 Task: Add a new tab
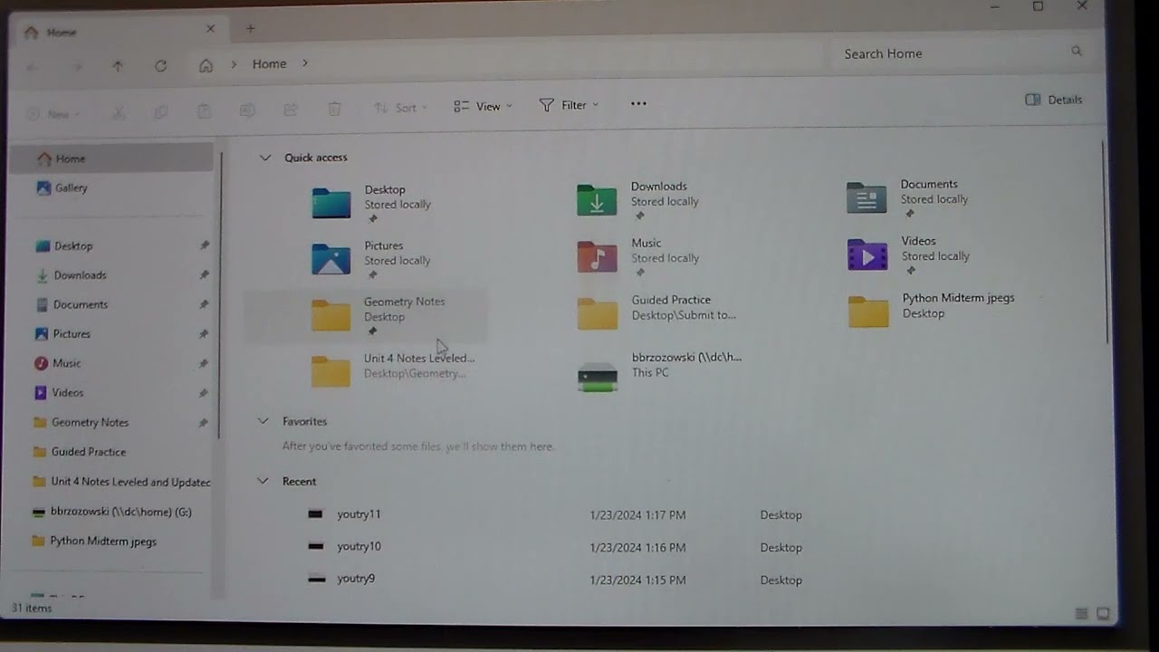(x=251, y=28)
